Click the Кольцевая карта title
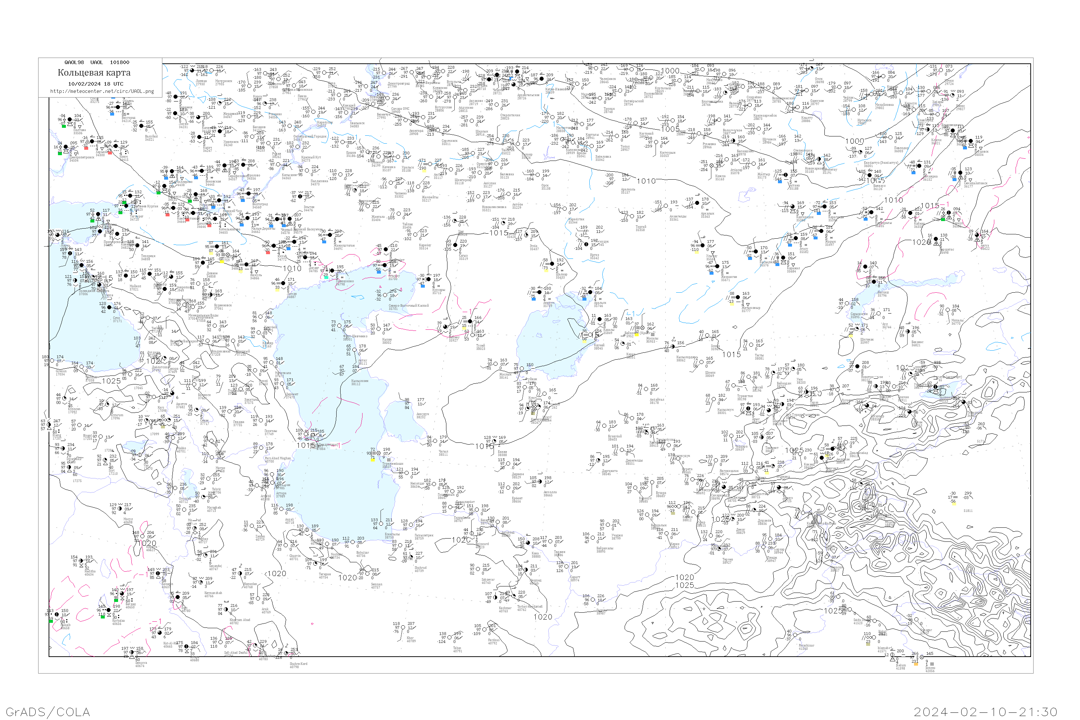This screenshot has width=1080, height=720. (94, 73)
